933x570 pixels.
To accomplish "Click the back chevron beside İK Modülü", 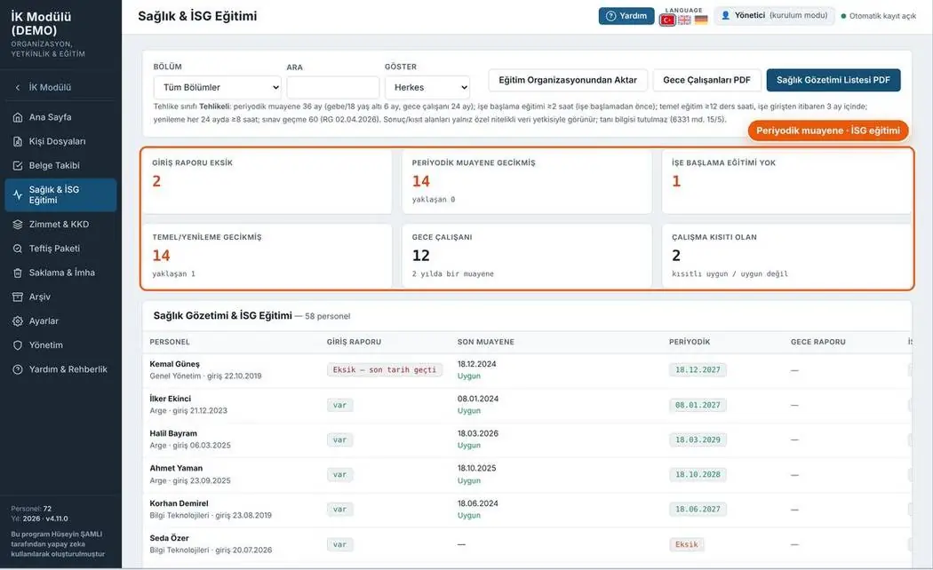I will [x=18, y=87].
